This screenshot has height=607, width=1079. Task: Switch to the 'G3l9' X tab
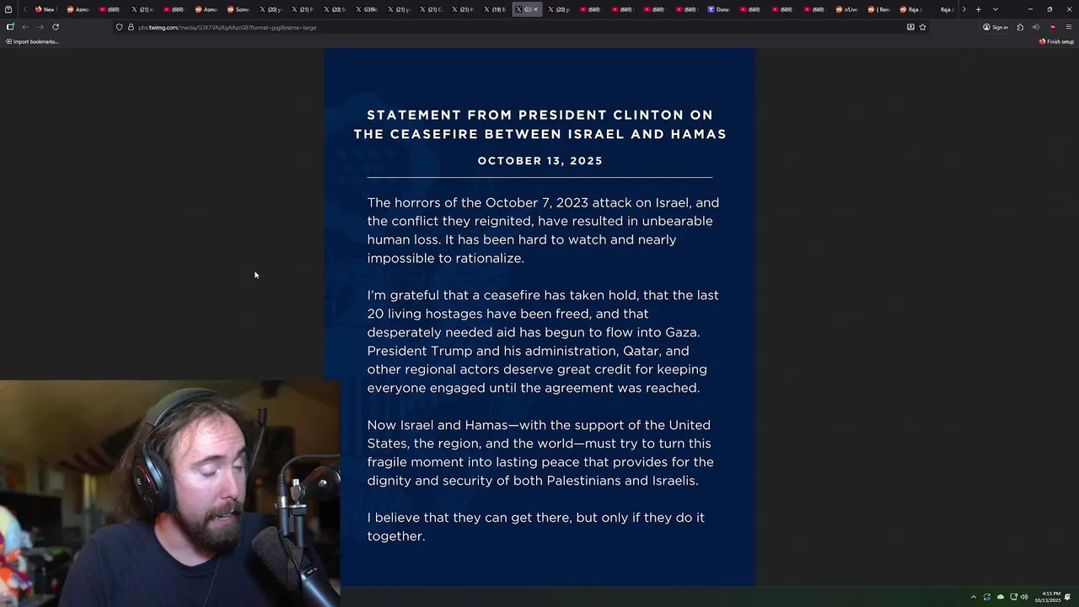click(x=366, y=9)
